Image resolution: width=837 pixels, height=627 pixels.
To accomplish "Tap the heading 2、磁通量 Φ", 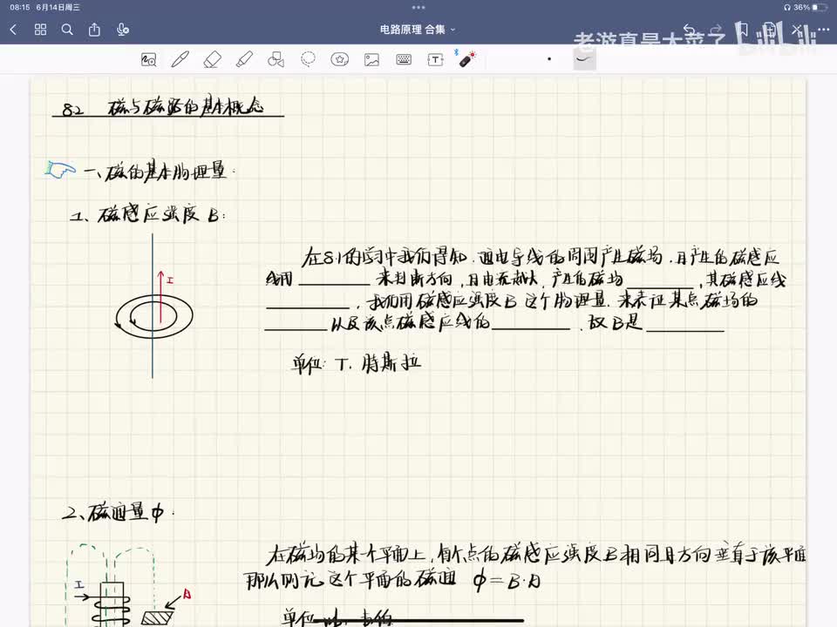I will 119,512.
